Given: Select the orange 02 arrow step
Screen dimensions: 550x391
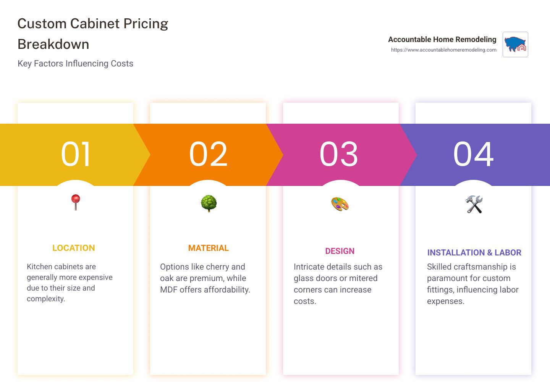Looking at the screenshot, I should click(x=209, y=155).
